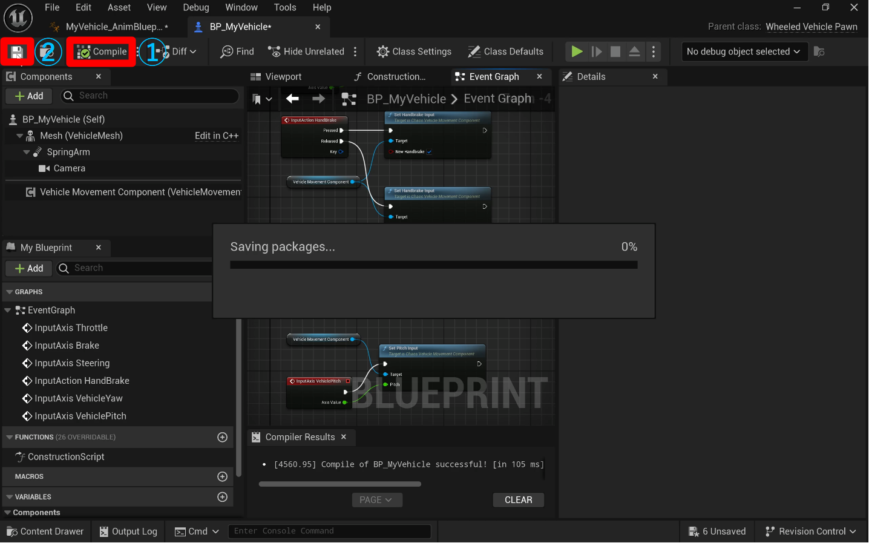Image resolution: width=869 pixels, height=543 pixels.
Task: Click the Stop simulation square button
Action: click(x=615, y=52)
